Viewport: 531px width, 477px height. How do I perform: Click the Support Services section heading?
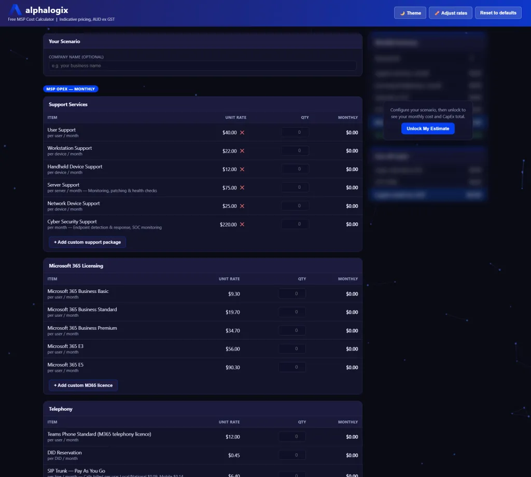[68, 104]
